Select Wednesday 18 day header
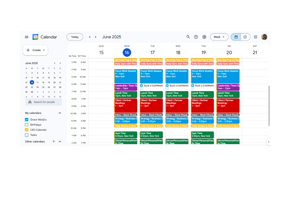Screen dimensions: 290x217 point(178,52)
